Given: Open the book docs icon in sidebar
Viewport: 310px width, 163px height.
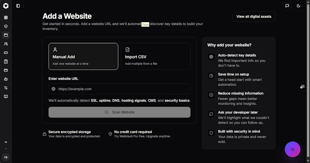Looking at the screenshot, I should [6, 97].
